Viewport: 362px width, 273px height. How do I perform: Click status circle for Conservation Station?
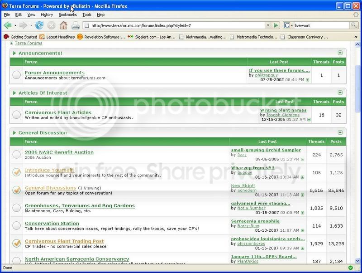[x=16, y=225]
